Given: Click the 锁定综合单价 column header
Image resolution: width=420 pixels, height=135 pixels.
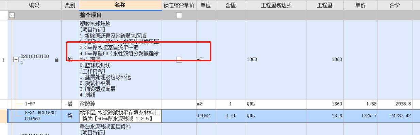Looking at the screenshot, I should click(179, 5).
